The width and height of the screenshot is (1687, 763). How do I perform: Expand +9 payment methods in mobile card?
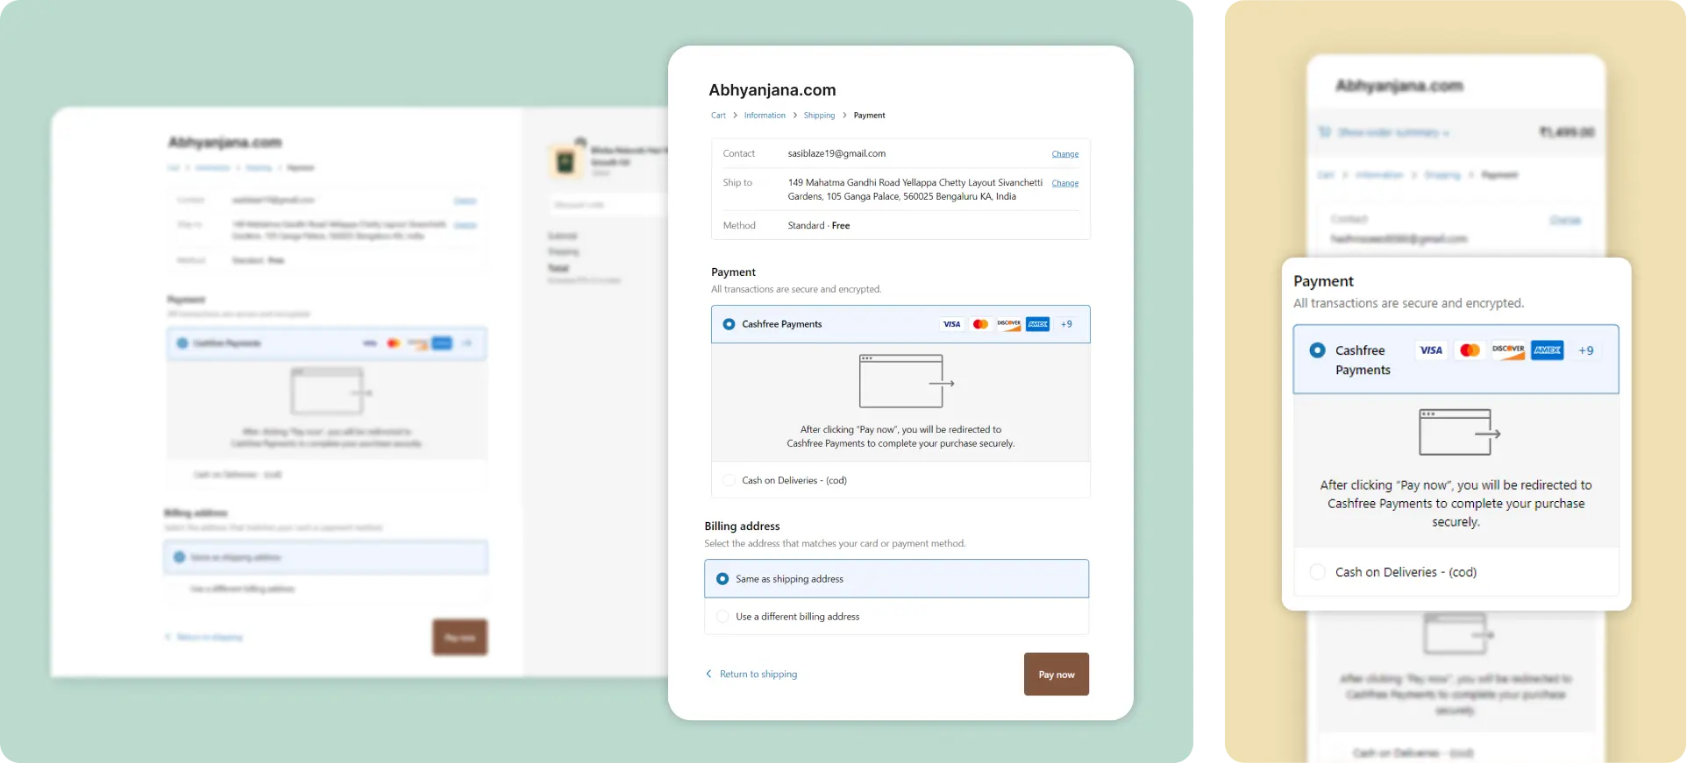tap(1586, 350)
